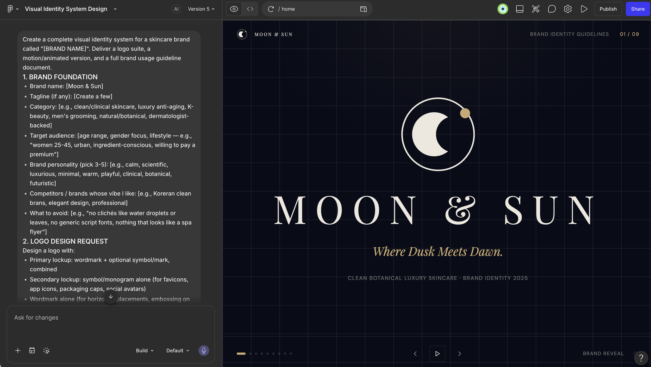Click the MOON & SUN header brand text
Viewport: 651px width, 367px height.
click(273, 34)
